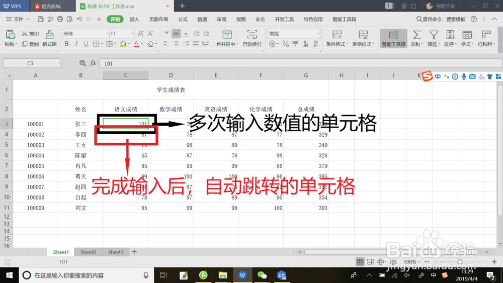Click the Save icon in quick toolbar
Viewport: 503px width, 283px height.
40,19
